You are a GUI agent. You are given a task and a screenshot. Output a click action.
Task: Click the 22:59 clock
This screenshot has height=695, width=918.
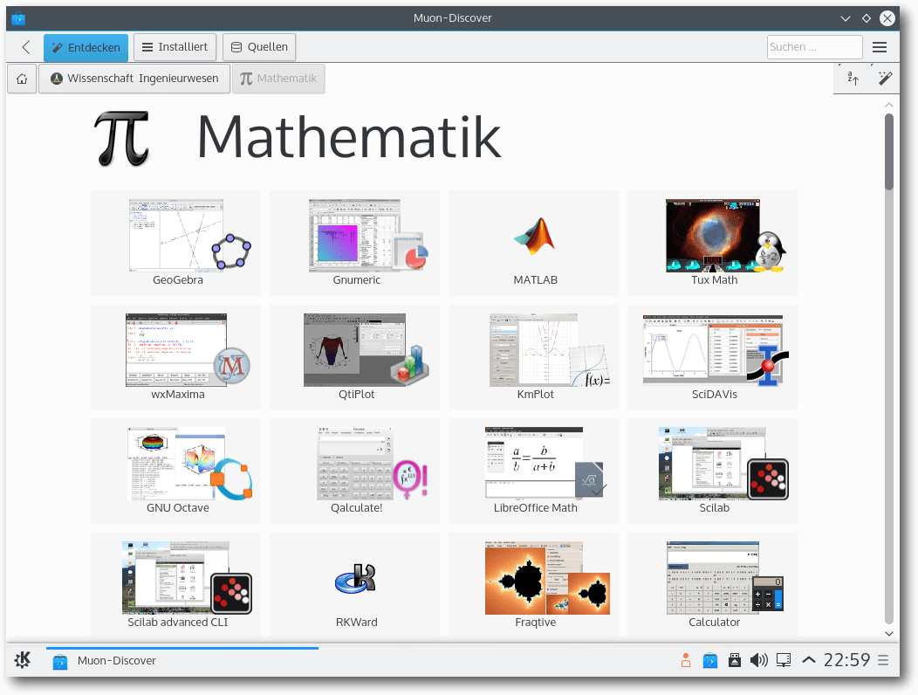tap(846, 660)
